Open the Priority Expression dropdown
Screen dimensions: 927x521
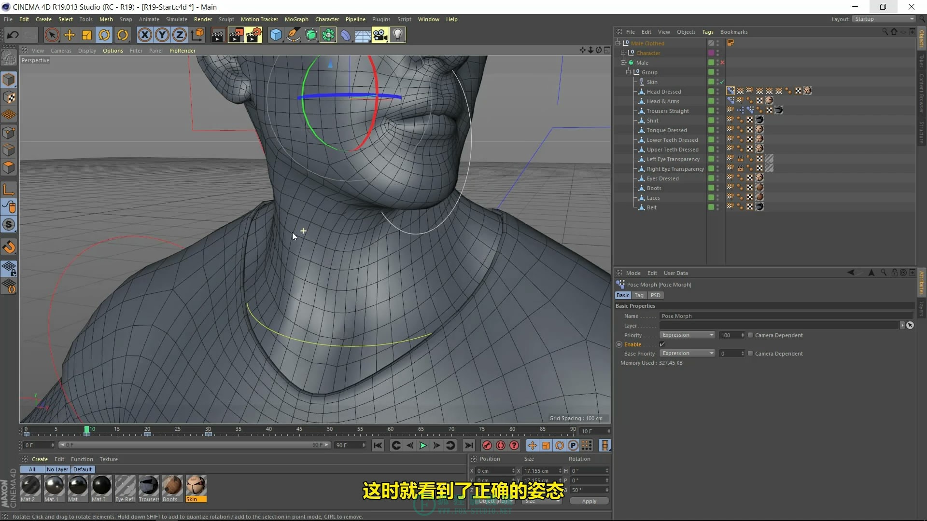coord(687,335)
